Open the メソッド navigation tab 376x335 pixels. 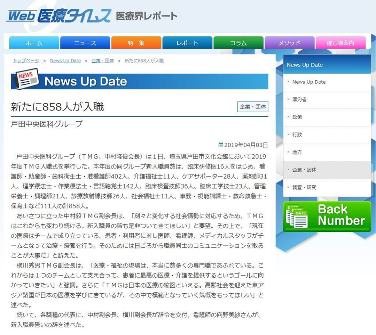pyautogui.click(x=289, y=43)
